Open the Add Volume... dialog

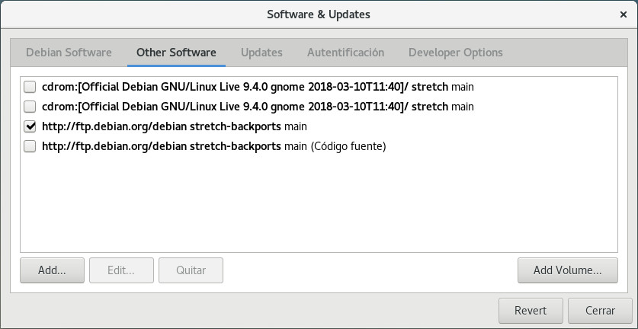click(567, 270)
